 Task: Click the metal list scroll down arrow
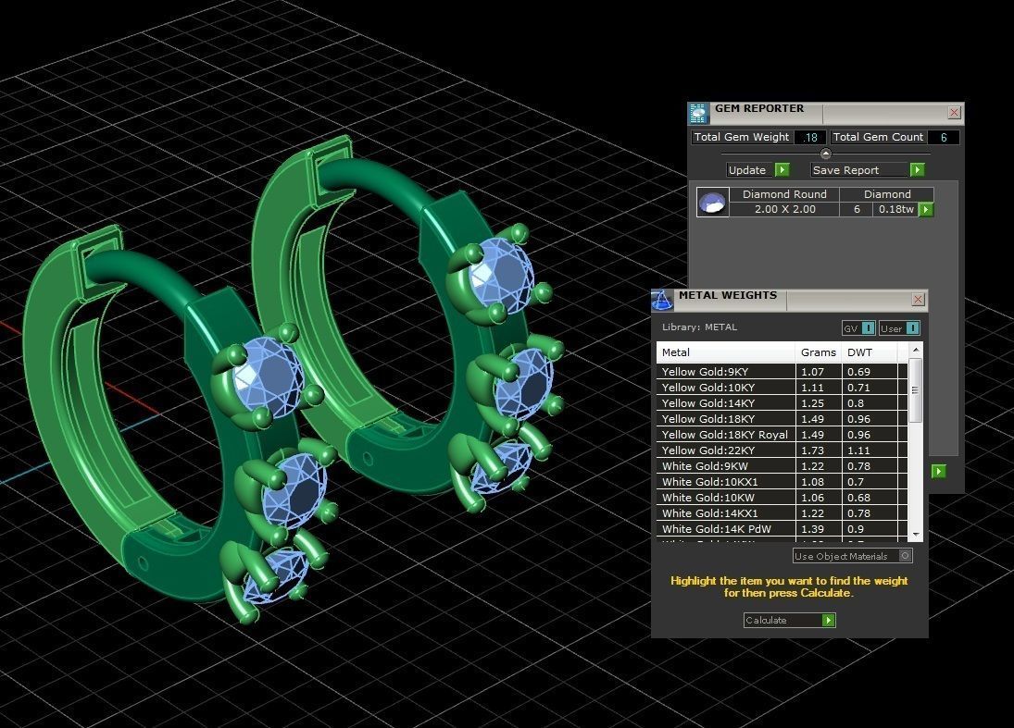(x=916, y=535)
